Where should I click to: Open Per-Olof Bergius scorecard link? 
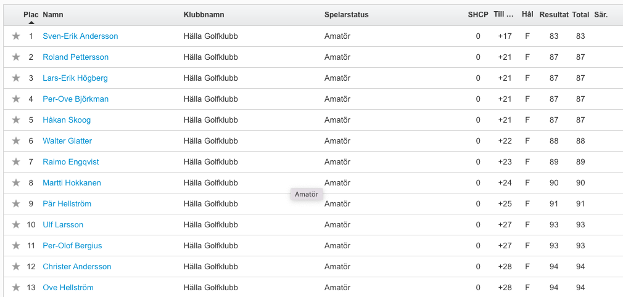[72, 246]
